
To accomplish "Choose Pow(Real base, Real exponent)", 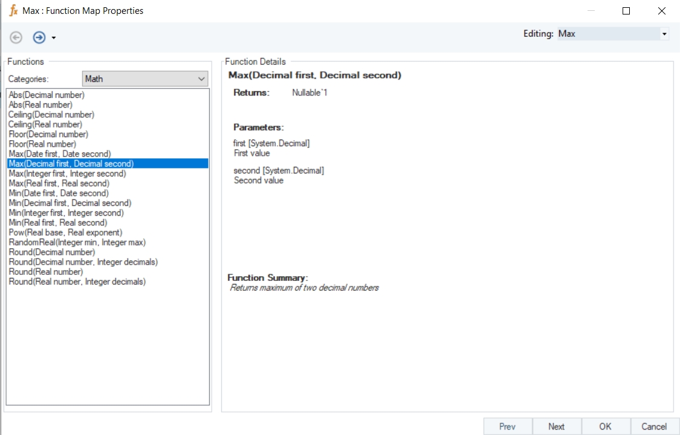I will (65, 233).
